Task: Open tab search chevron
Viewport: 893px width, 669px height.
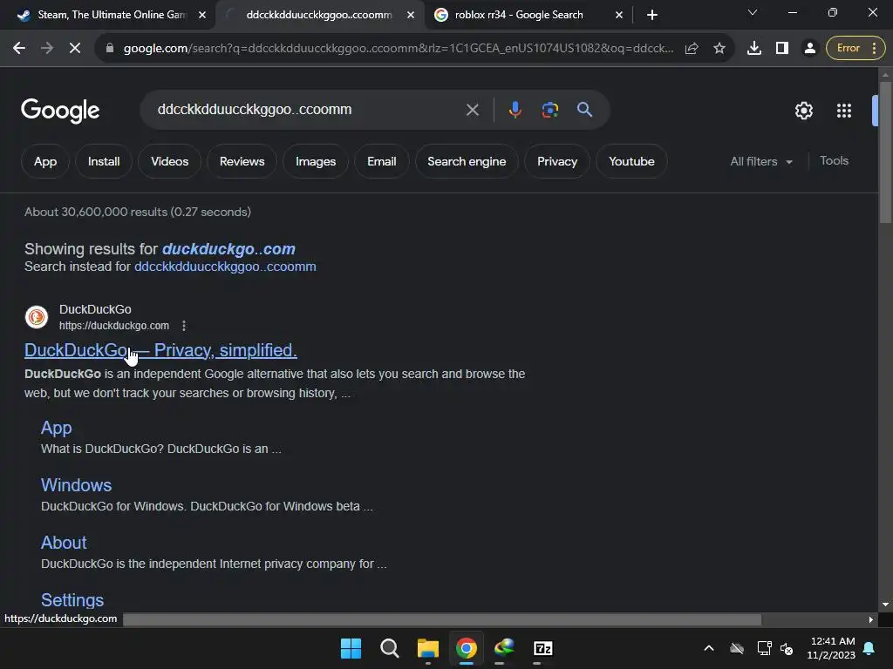Action: pyautogui.click(x=753, y=12)
